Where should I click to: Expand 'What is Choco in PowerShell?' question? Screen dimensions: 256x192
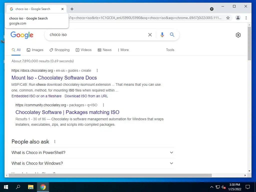coord(93,153)
